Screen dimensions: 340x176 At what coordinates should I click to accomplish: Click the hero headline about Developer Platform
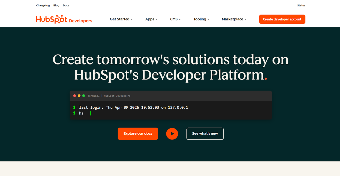(170, 67)
